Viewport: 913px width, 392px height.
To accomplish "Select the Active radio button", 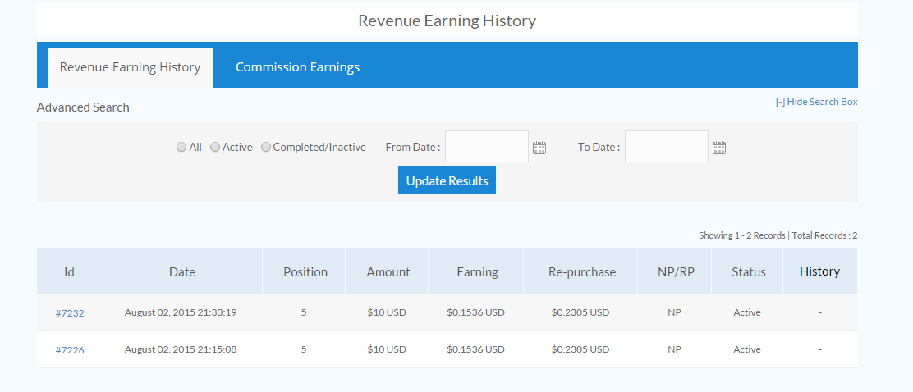I will (x=215, y=148).
